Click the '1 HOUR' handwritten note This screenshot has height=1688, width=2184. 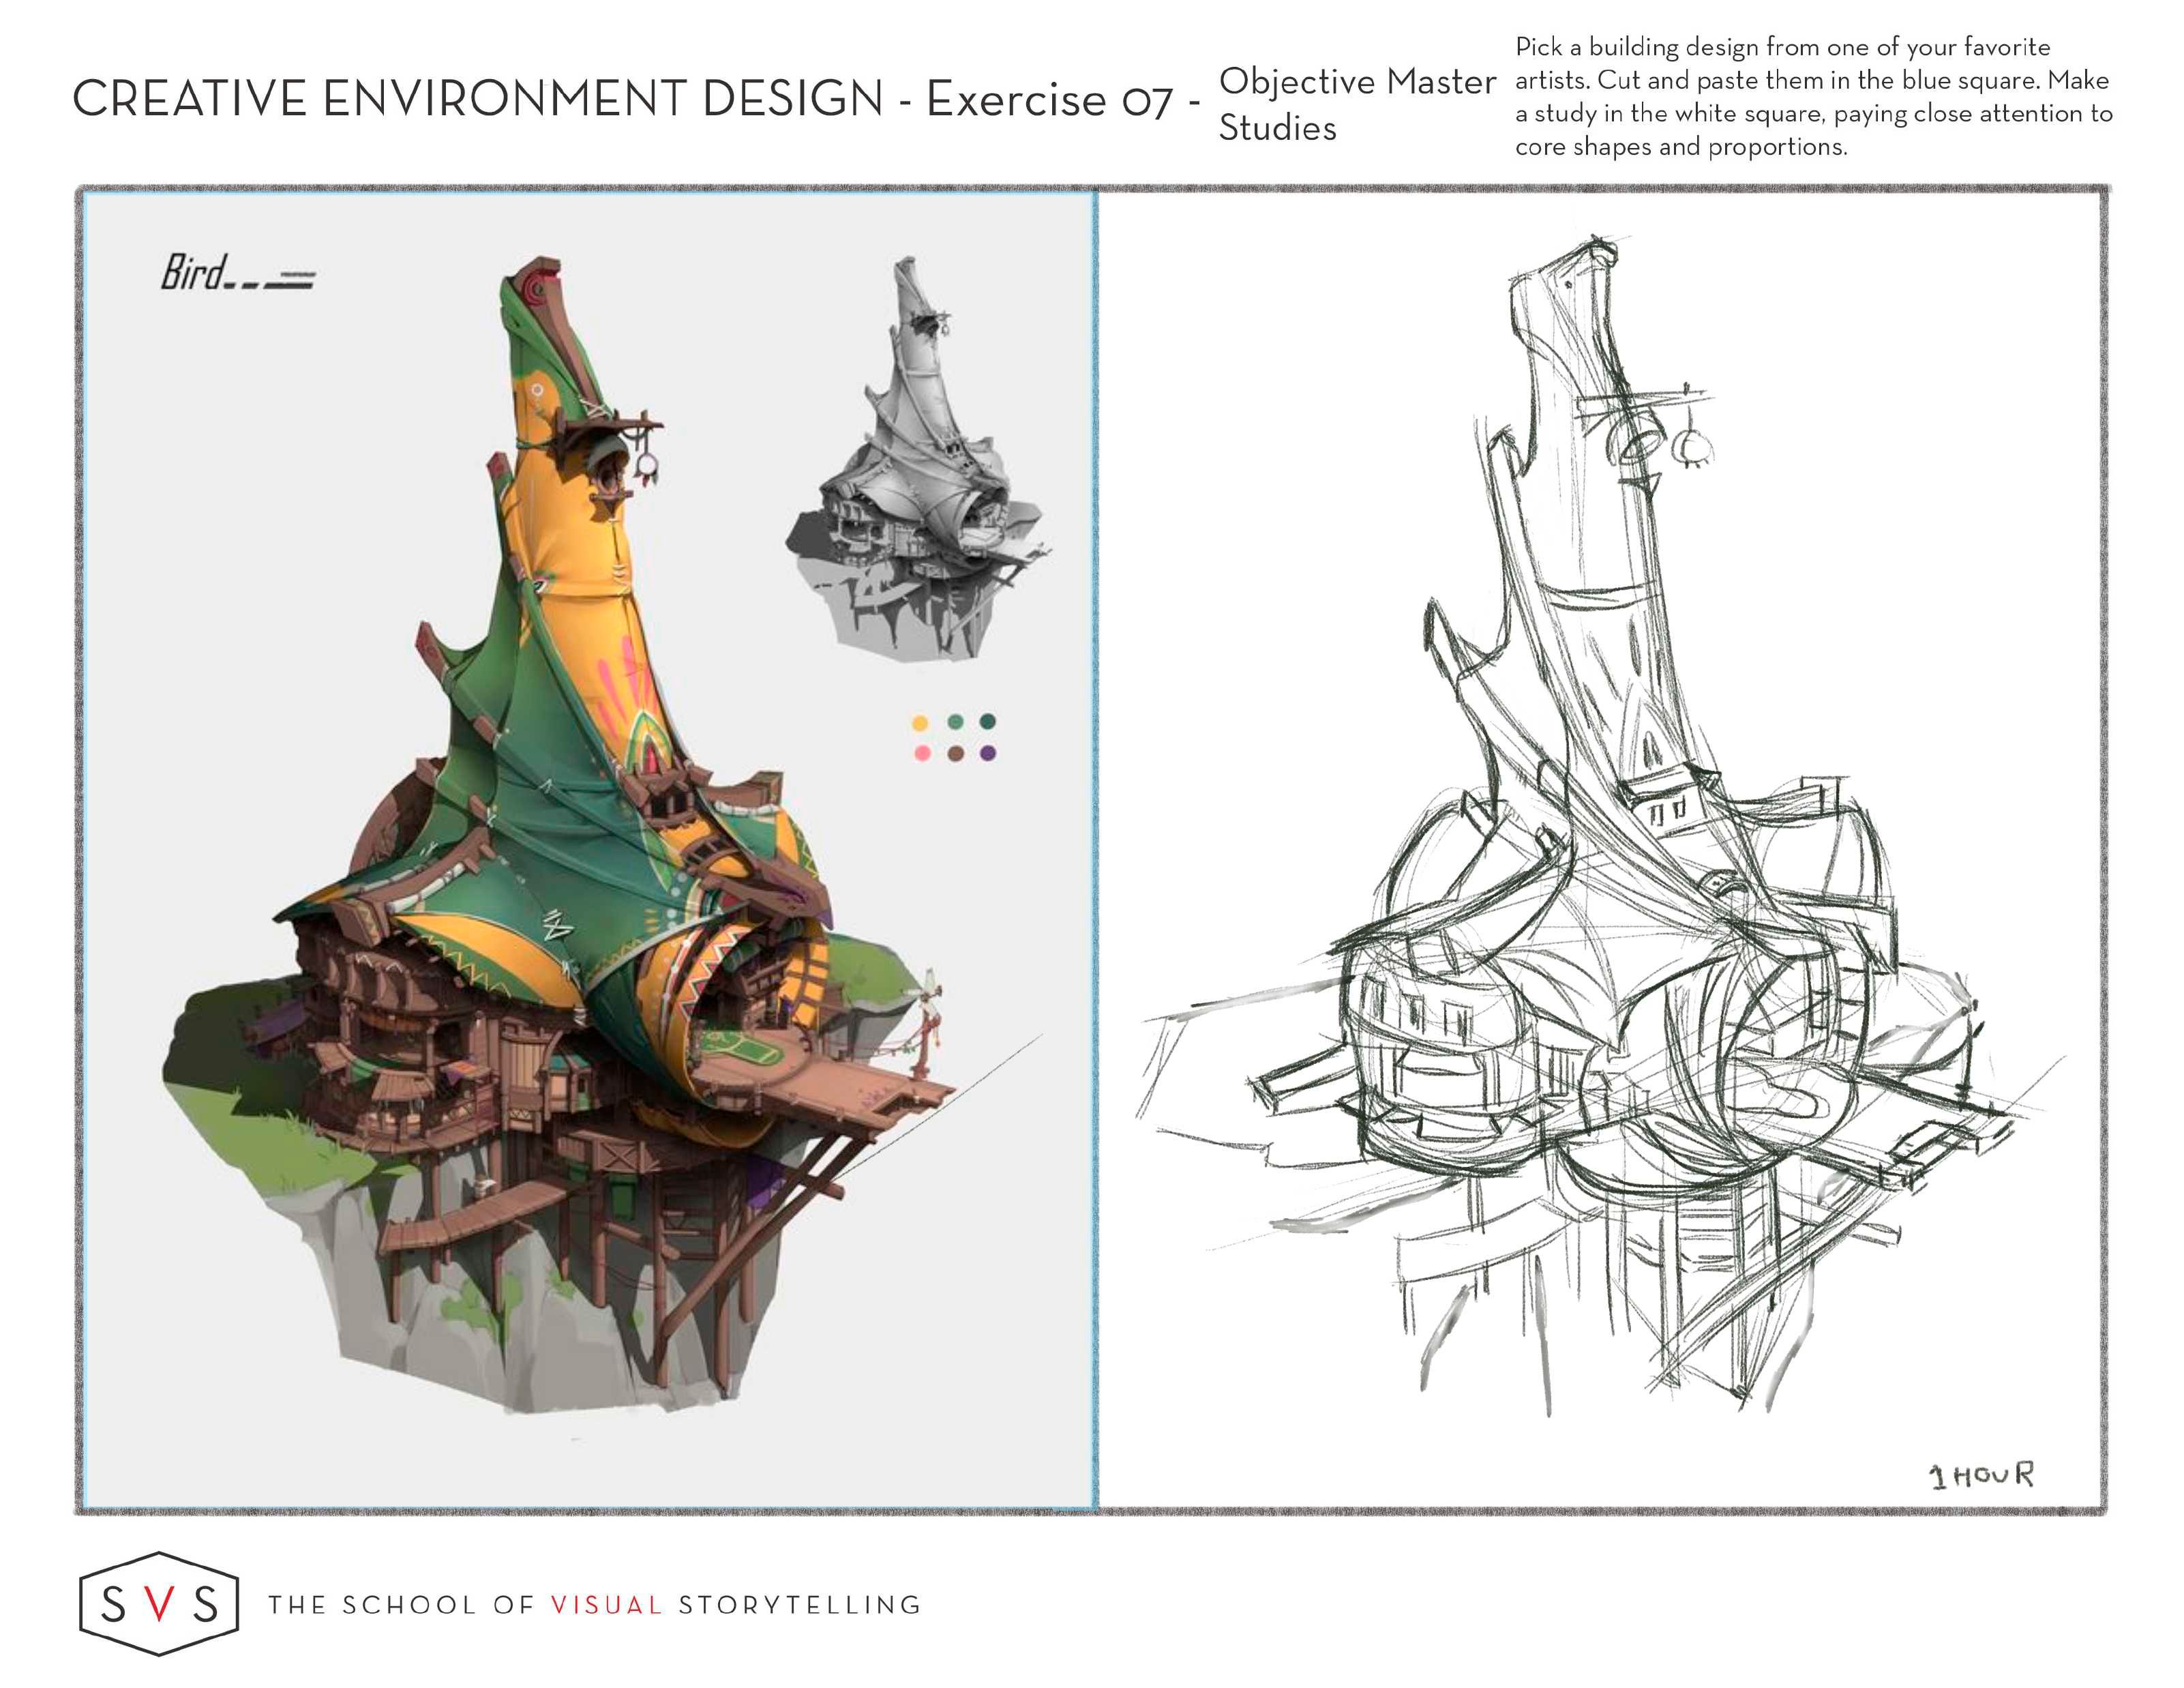pos(1980,1475)
